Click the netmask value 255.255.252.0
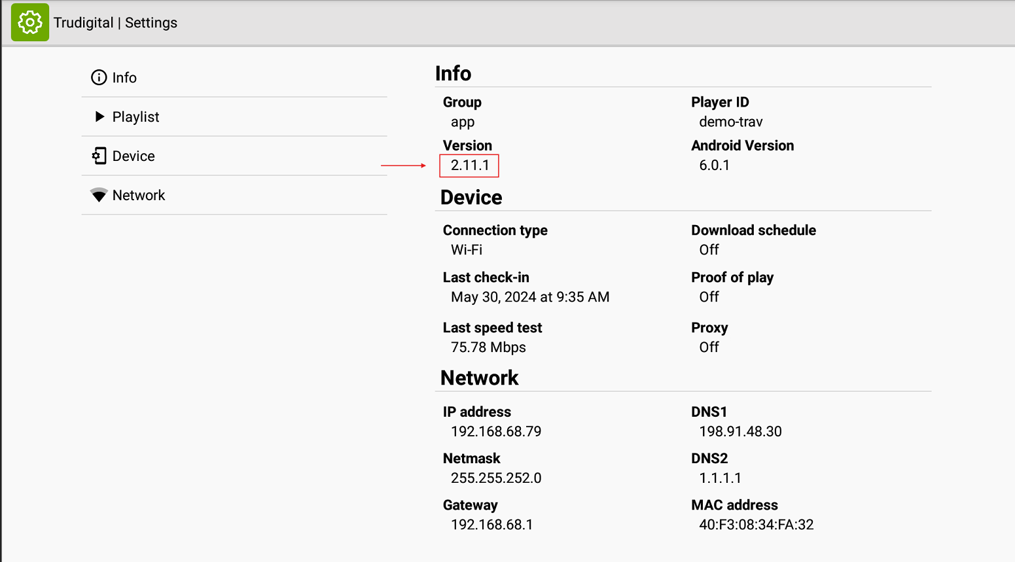Viewport: 1015px width, 562px height. [496, 478]
